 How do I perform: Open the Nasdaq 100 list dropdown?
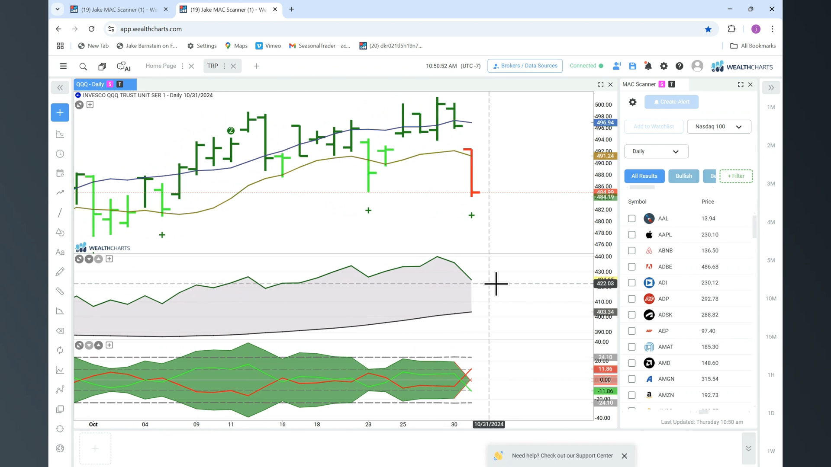click(719, 127)
